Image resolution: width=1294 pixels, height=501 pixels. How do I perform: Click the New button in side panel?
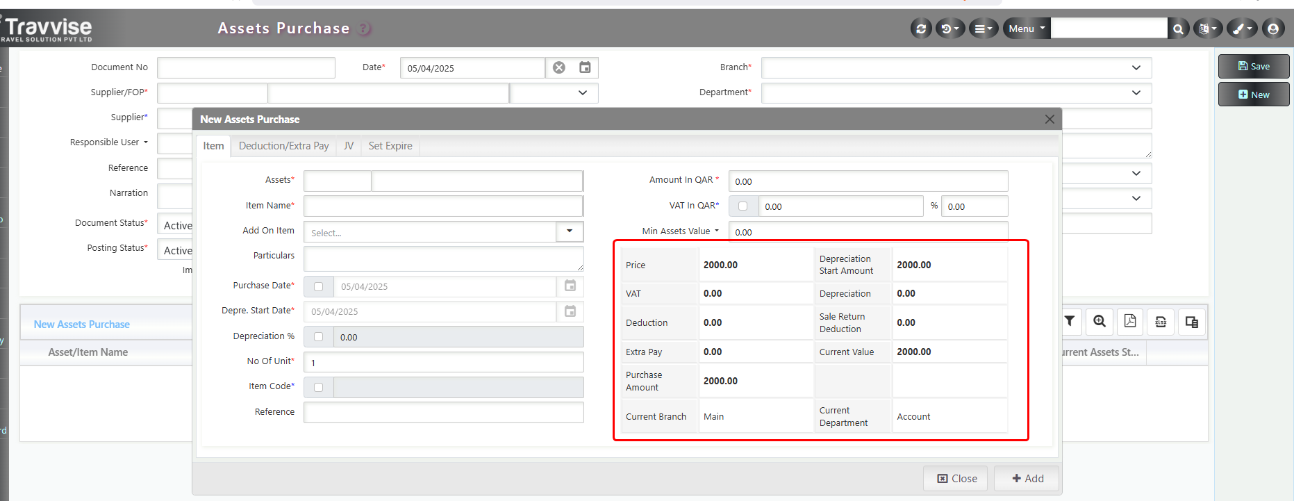(1254, 95)
